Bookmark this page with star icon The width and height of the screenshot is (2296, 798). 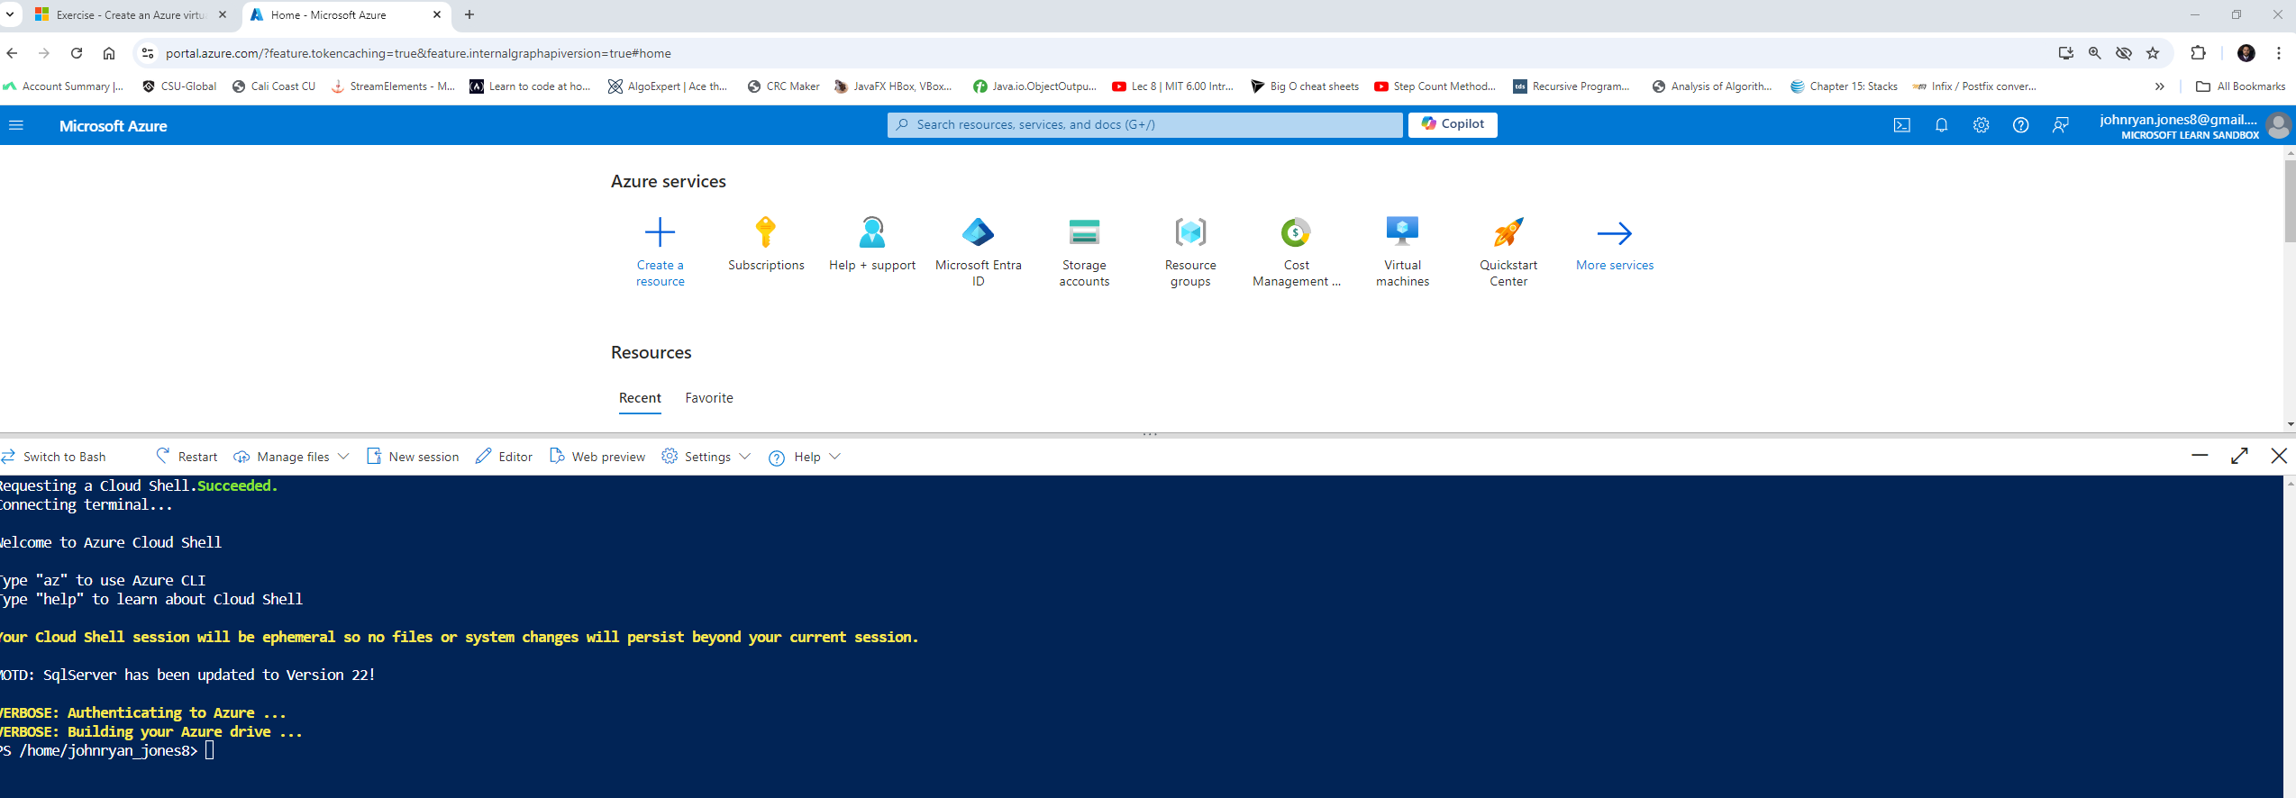point(2153,53)
